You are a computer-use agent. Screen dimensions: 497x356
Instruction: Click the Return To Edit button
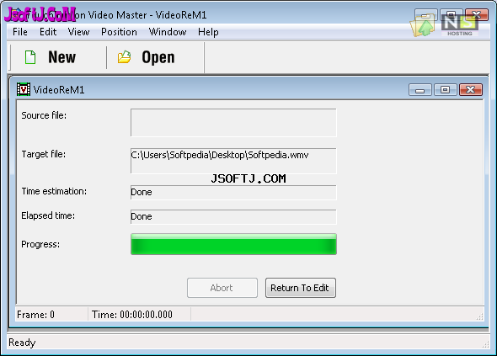tap(300, 288)
